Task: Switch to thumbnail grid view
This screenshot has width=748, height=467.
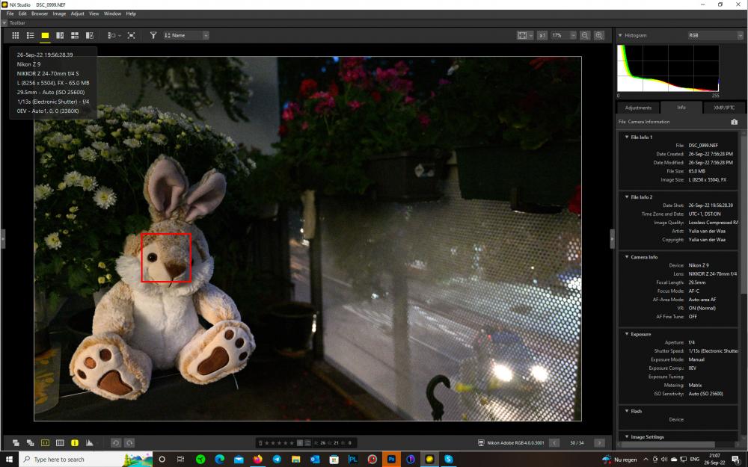Action: tap(15, 35)
